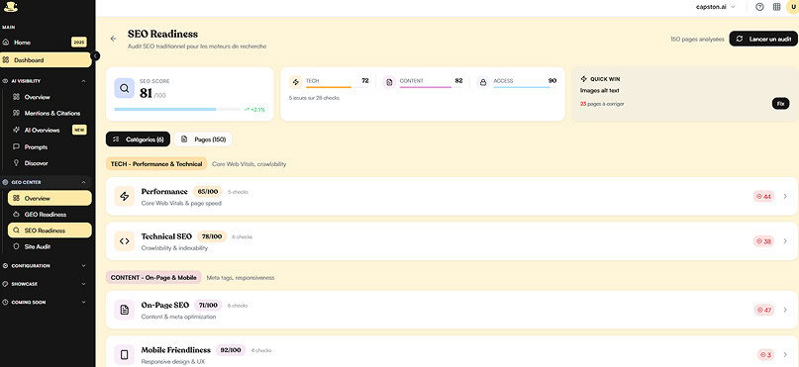The image size is (799, 367).
Task: Open Overview under GEO Center
Action: click(50, 198)
